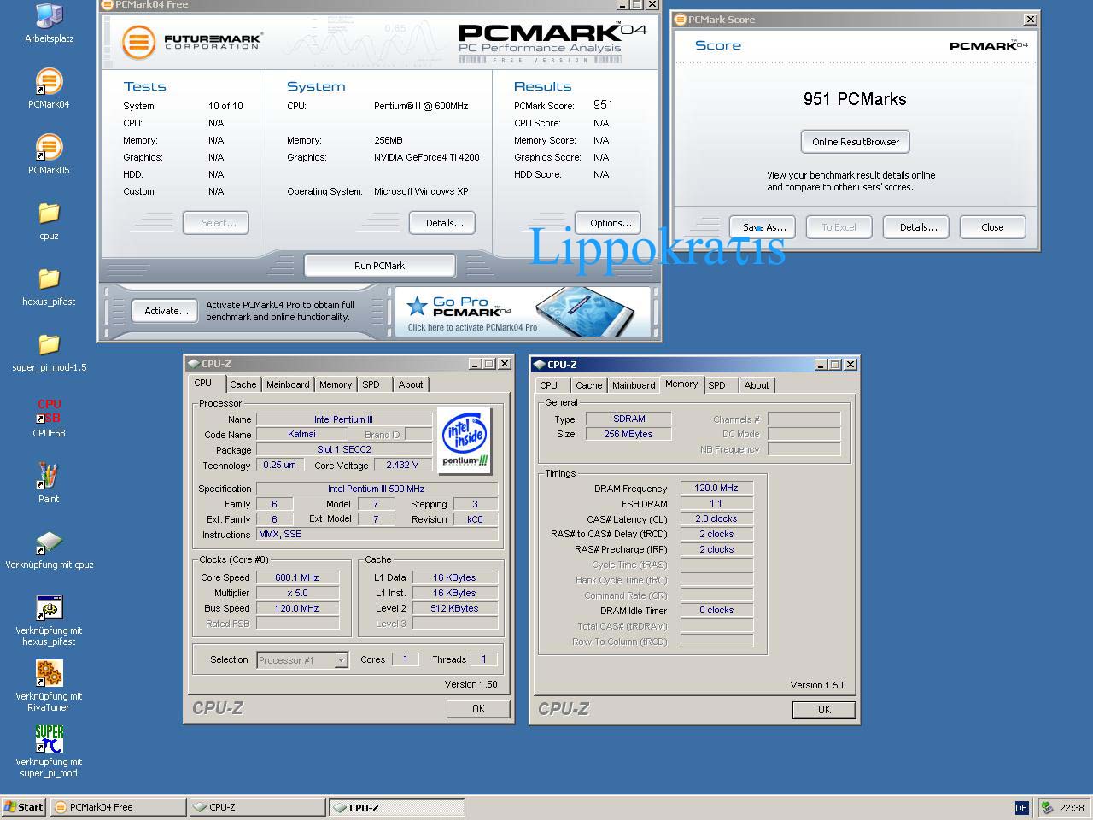This screenshot has width=1093, height=820.
Task: Select About tab in right CPU-Z window
Action: click(x=757, y=385)
